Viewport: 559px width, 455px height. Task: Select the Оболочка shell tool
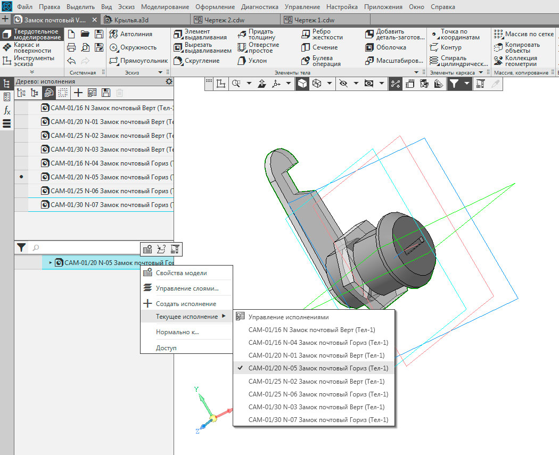[x=386, y=47]
